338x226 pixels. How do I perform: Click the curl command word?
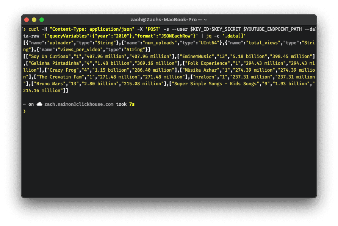click(34, 29)
